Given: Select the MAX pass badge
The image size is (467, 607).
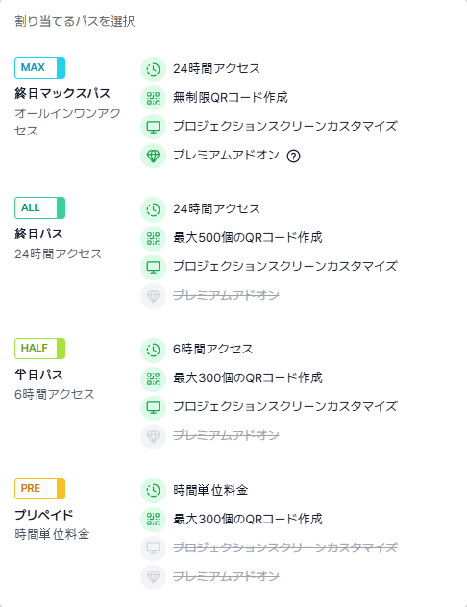Looking at the screenshot, I should point(40,68).
